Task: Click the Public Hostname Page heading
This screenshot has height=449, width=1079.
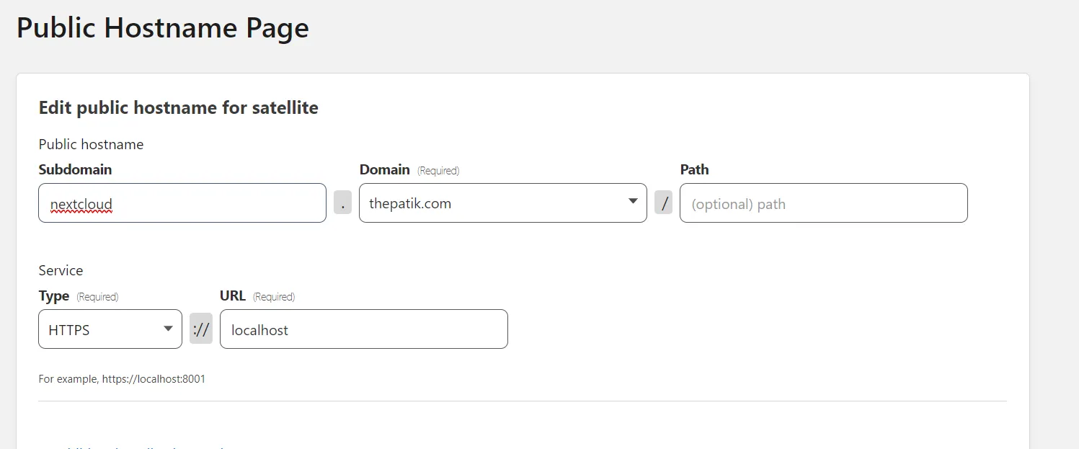Action: click(163, 28)
